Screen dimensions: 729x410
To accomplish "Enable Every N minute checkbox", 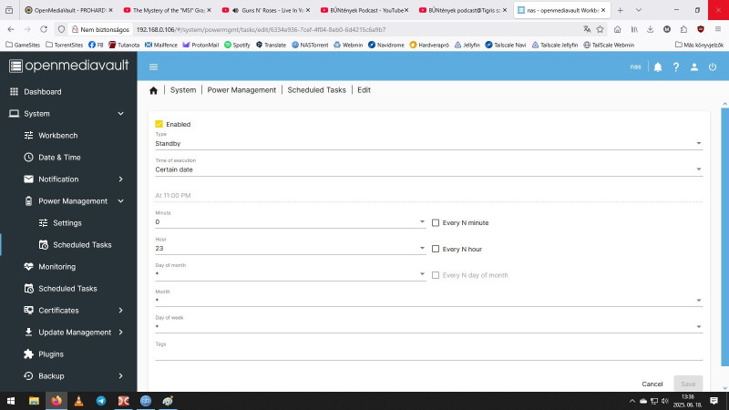I will point(436,222).
